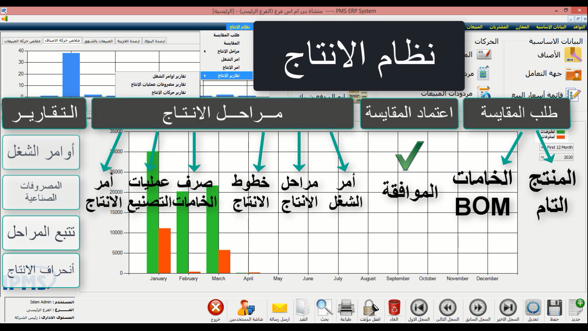Click the جديد (New) record icon
The width and height of the screenshot is (588, 331).
click(576, 308)
